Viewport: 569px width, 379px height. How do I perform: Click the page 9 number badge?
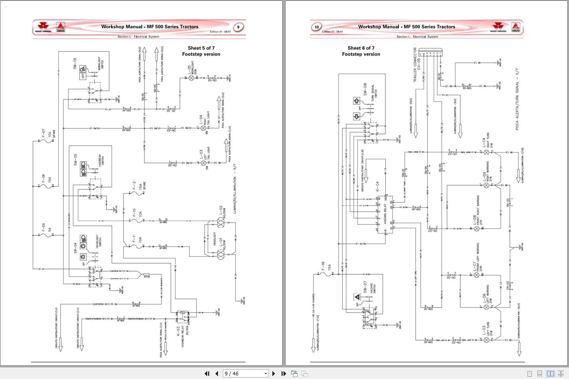coord(238,27)
